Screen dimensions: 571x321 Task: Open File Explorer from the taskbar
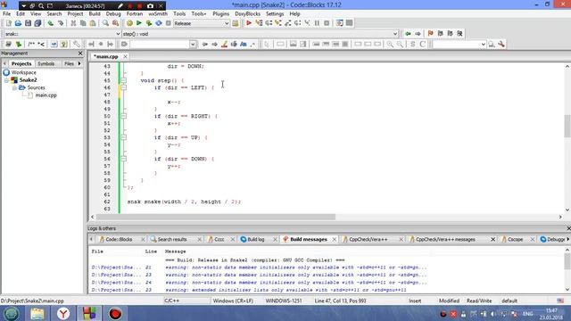[x=37, y=313]
